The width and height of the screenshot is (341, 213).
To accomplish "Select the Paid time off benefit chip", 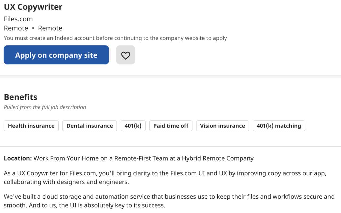I will coord(171,126).
